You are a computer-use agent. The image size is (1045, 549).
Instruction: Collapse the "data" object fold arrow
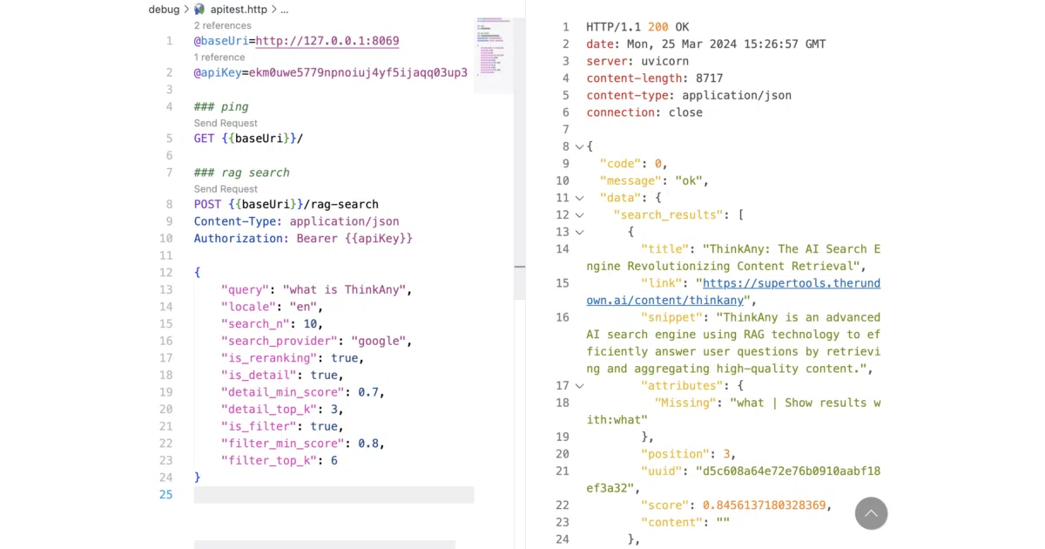click(x=580, y=198)
